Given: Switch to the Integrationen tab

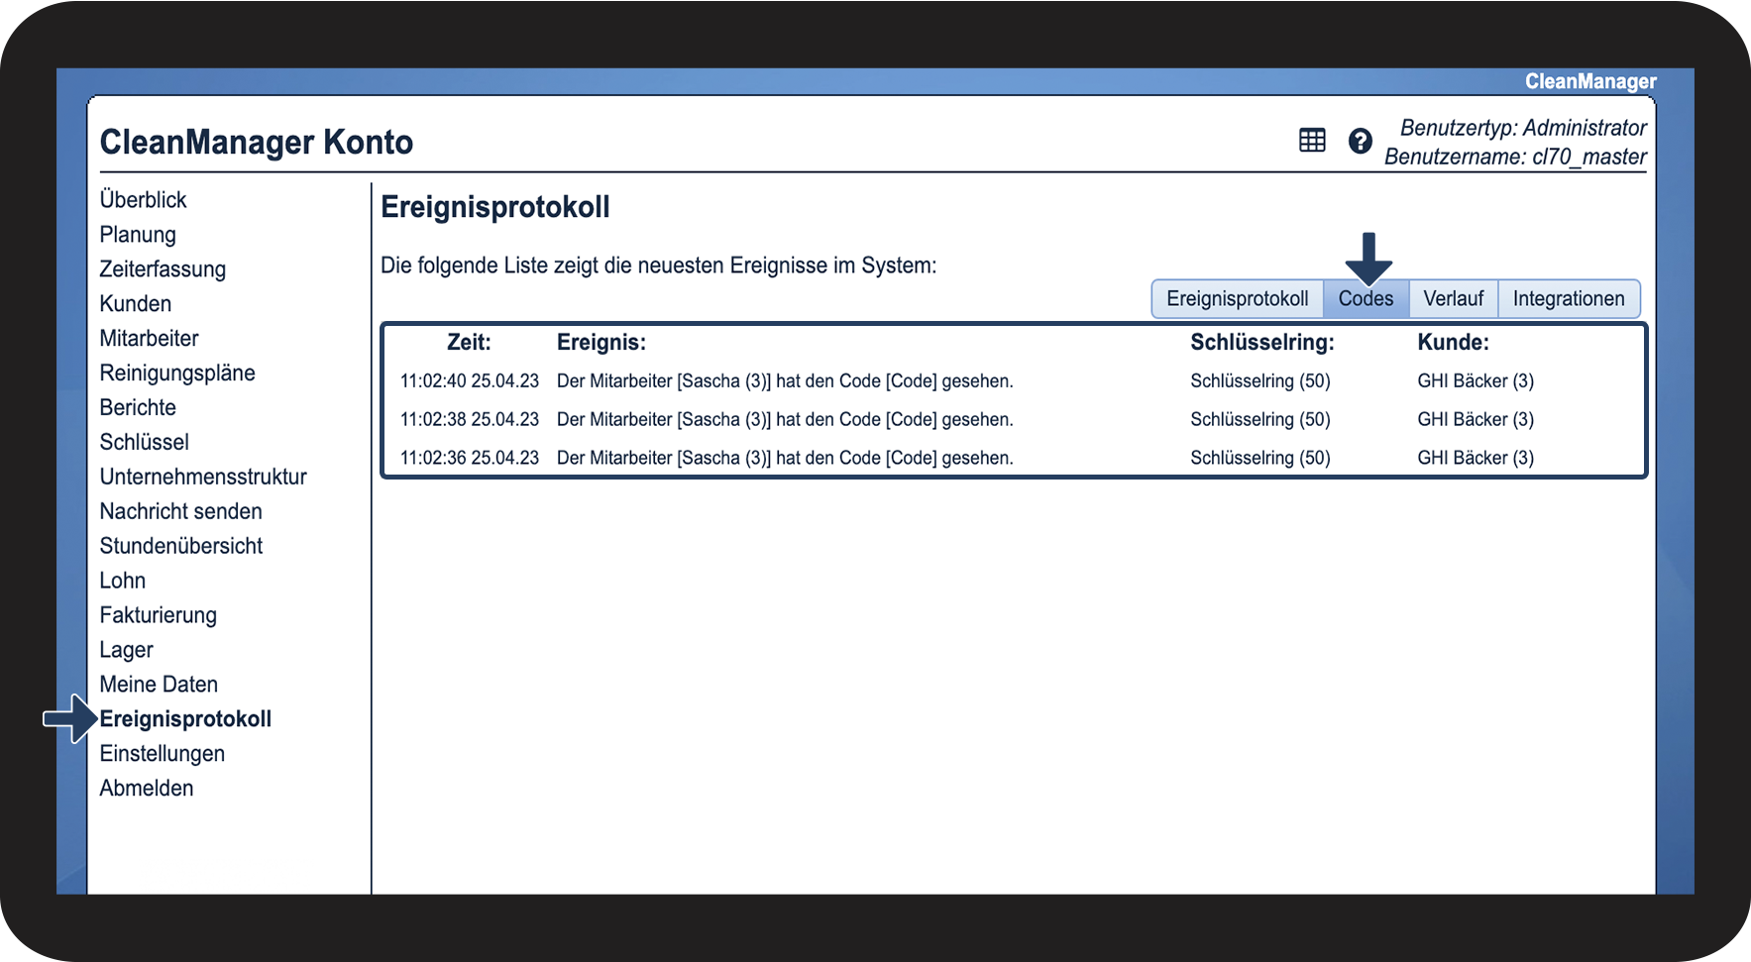Looking at the screenshot, I should coord(1569,298).
